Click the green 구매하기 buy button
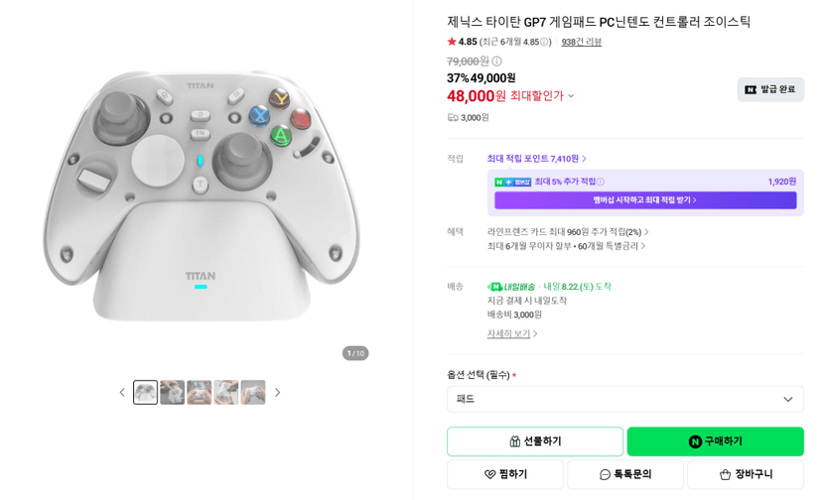 [x=715, y=441]
